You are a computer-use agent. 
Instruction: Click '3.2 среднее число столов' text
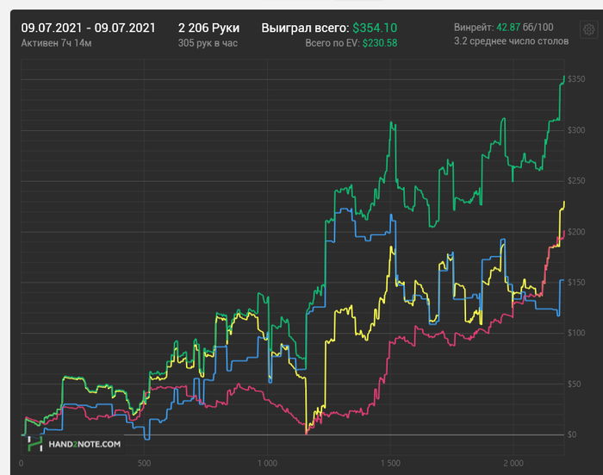click(x=511, y=41)
